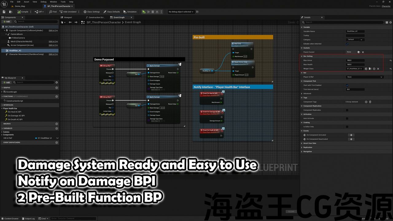Clear Parent Socket with X icon
Screen dimensions: 393x221
(x=363, y=52)
